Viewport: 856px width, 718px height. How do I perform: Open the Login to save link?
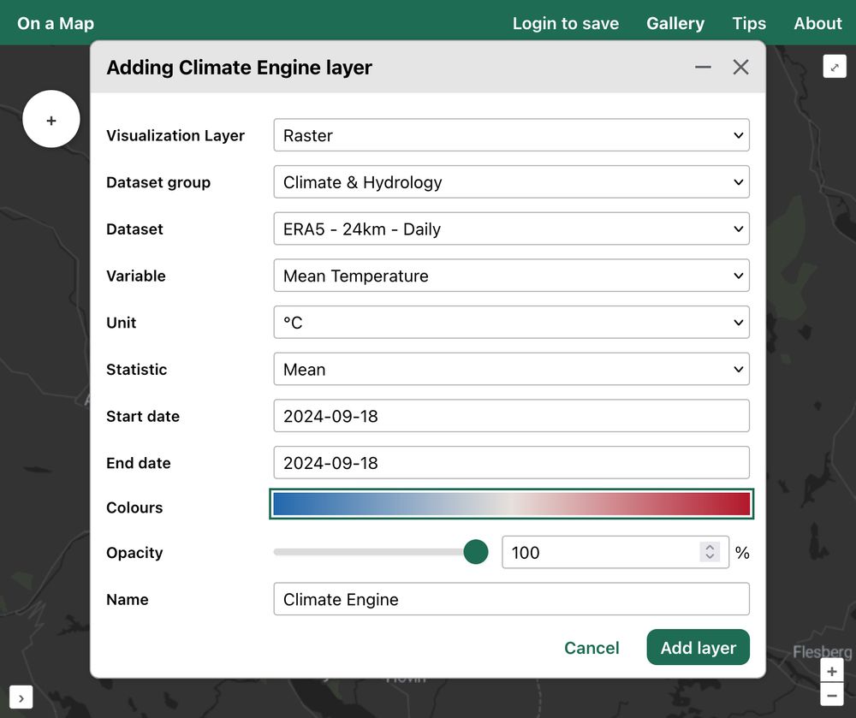566,23
